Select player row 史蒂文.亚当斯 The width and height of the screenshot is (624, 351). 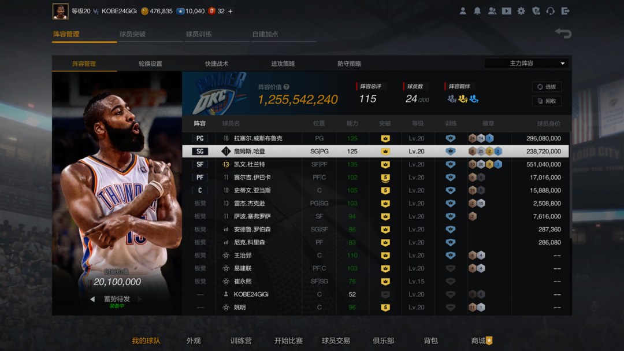coord(376,190)
